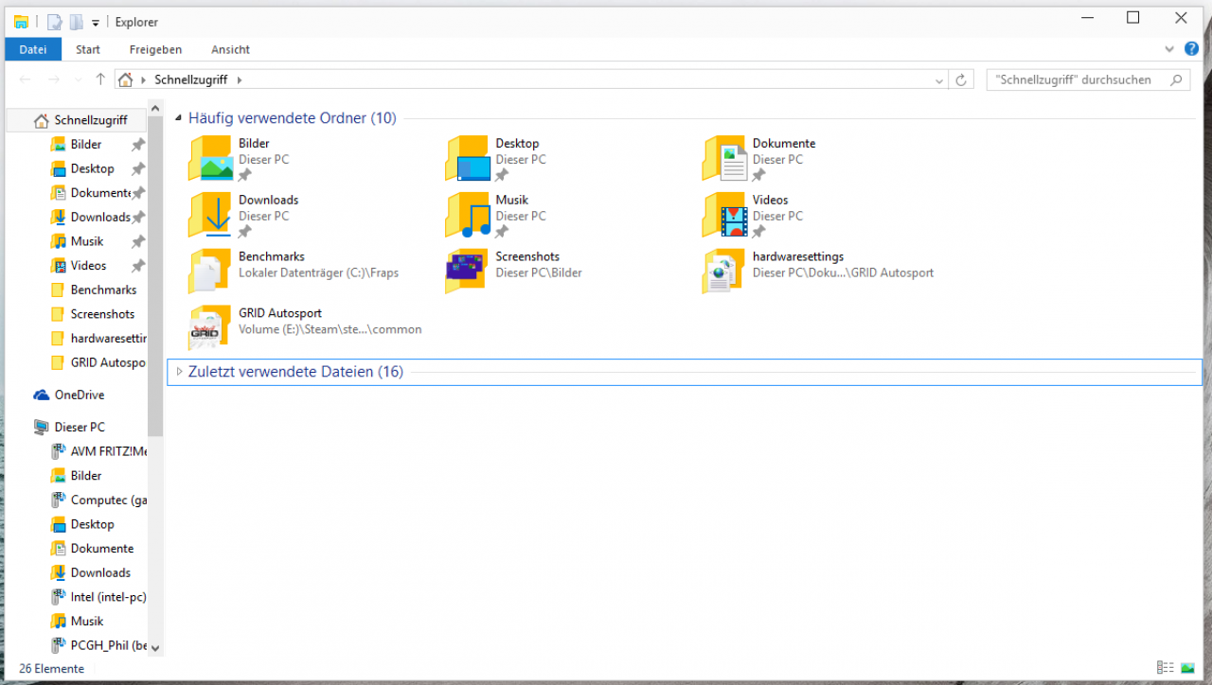The image size is (1212, 685).
Task: Select OneDrive in the navigation pane
Action: (x=79, y=395)
